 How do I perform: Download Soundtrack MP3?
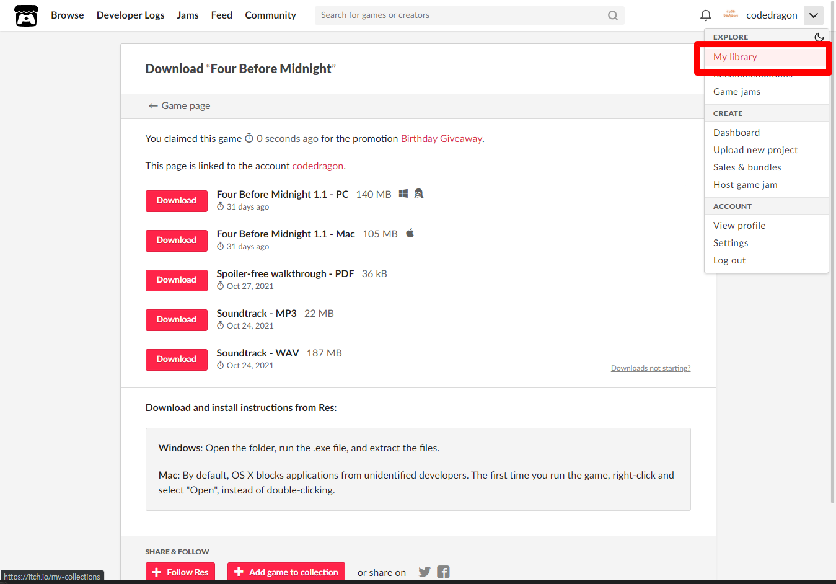pos(177,320)
